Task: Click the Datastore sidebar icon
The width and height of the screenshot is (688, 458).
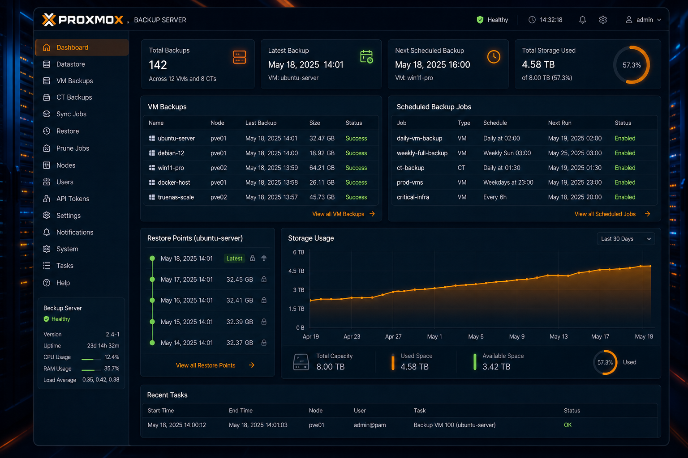Action: [x=47, y=64]
